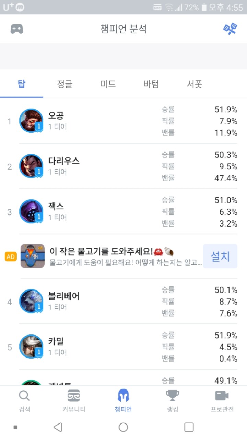Select the 챔피언 helmet icon
This screenshot has width=247, height=440.
tap(123, 396)
